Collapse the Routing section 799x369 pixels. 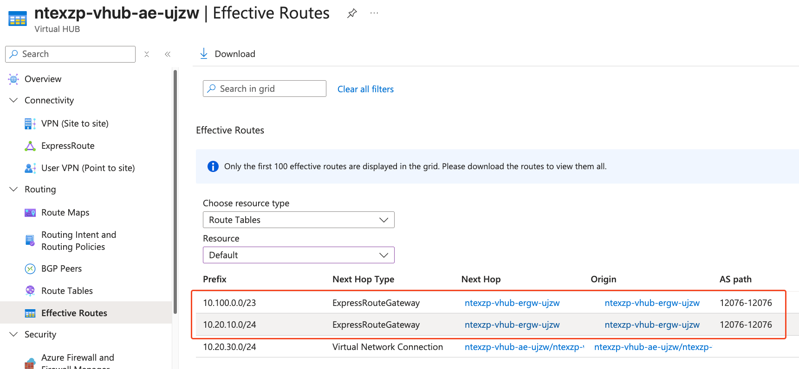click(14, 190)
